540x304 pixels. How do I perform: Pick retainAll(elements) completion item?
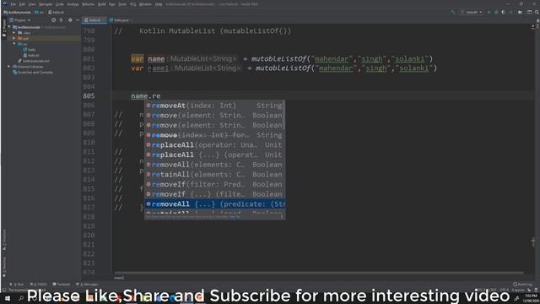pyautogui.click(x=214, y=175)
